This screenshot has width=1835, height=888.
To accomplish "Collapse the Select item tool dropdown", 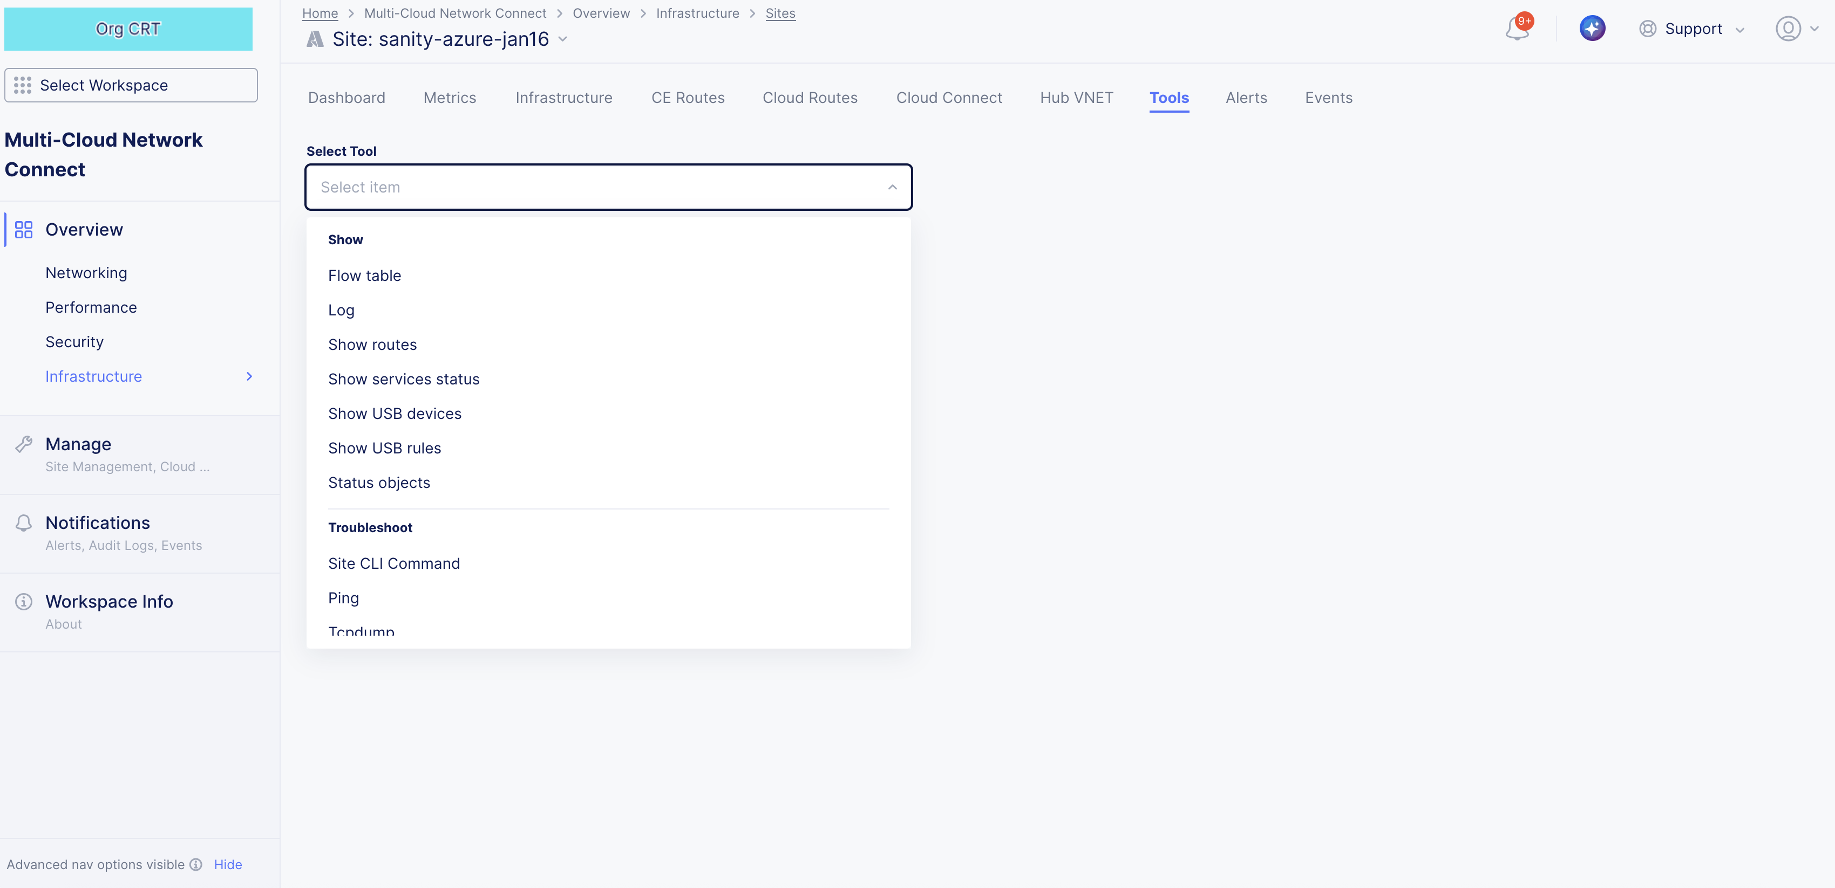I will 892,187.
